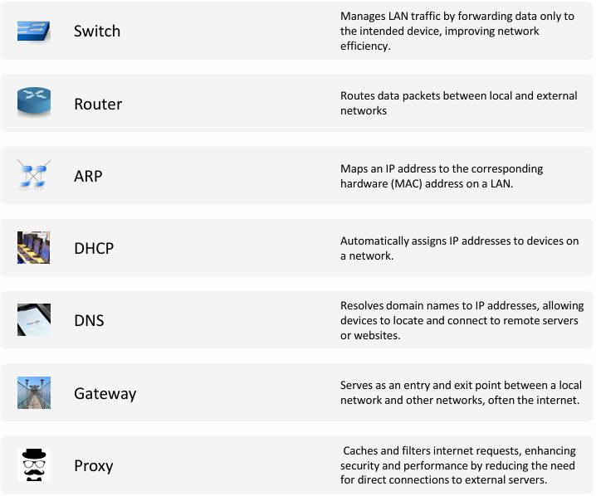Select the Proxy description about caching requests
Image resolution: width=596 pixels, height=496 pixels.
pyautogui.click(x=458, y=465)
